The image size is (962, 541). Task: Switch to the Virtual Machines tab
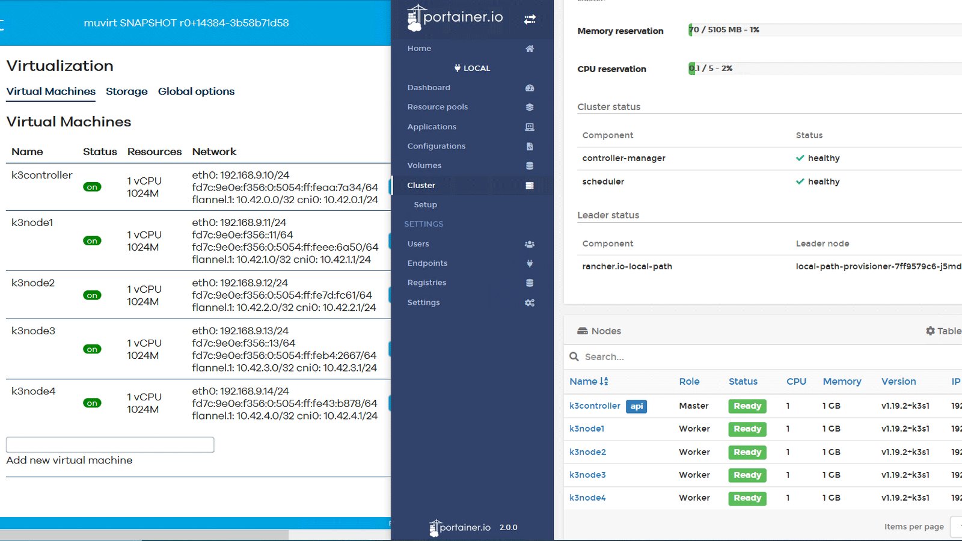51,91
